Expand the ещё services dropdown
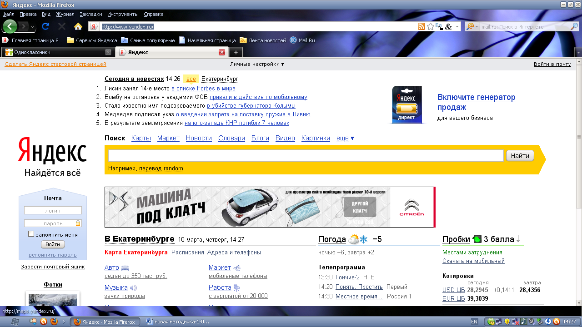This screenshot has height=327, width=582. [345, 138]
